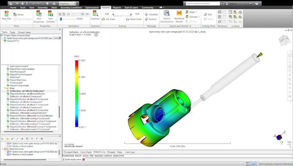Open the Home ribbon tab
The width and height of the screenshot is (293, 166).
tap(13, 7)
